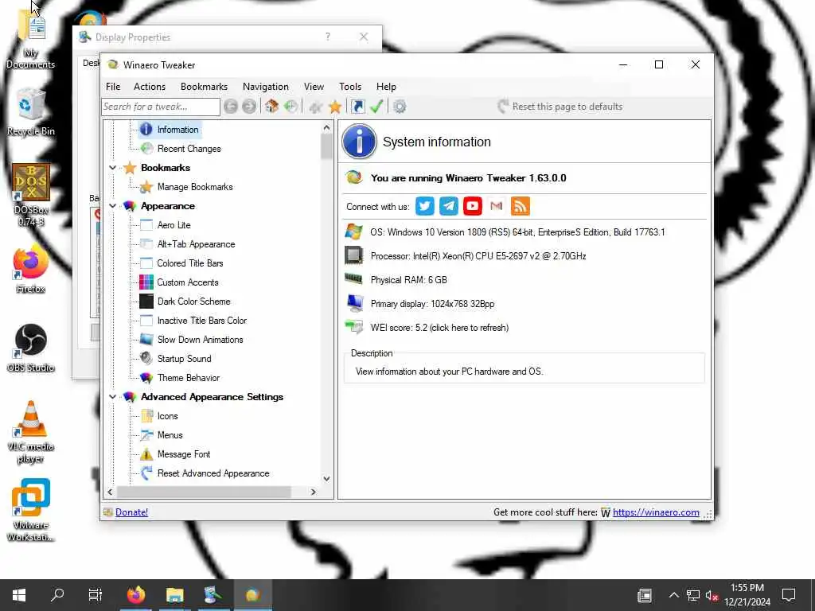Open the Bookmarks menu

tap(205, 87)
